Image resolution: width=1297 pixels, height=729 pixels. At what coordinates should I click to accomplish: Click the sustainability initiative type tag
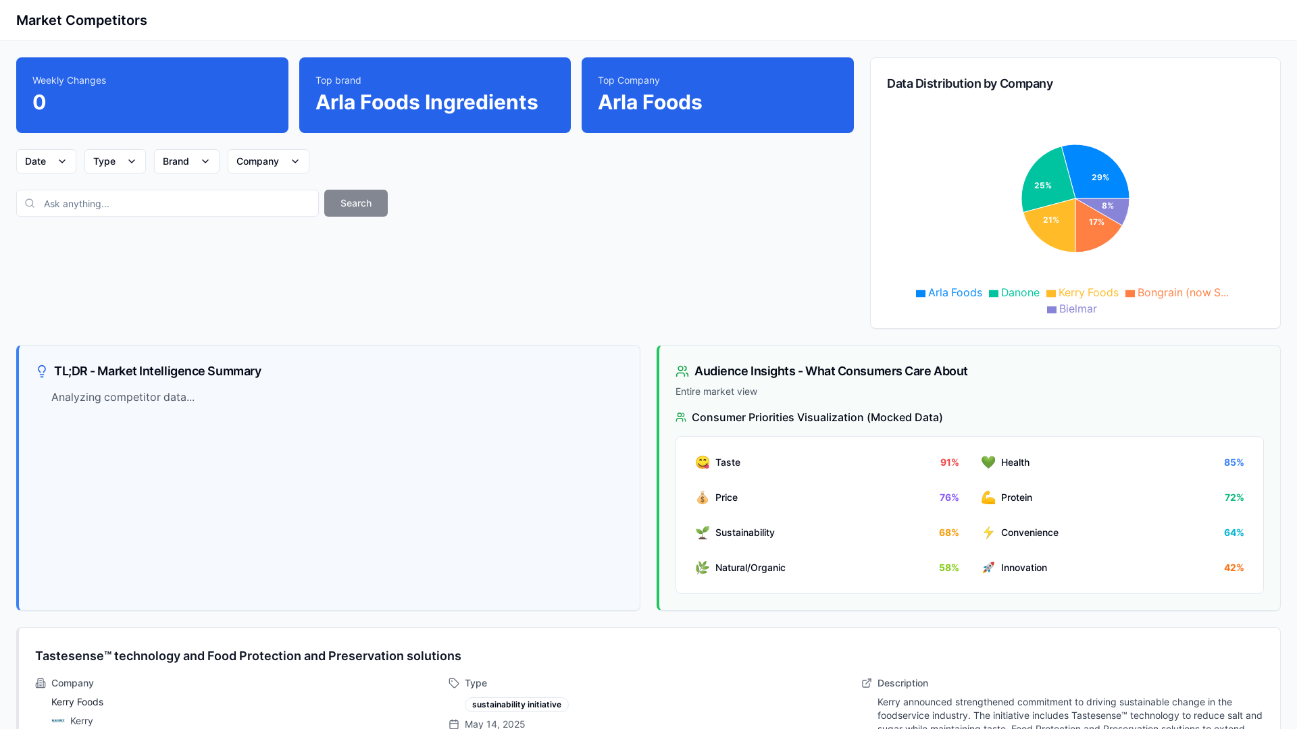point(517,705)
